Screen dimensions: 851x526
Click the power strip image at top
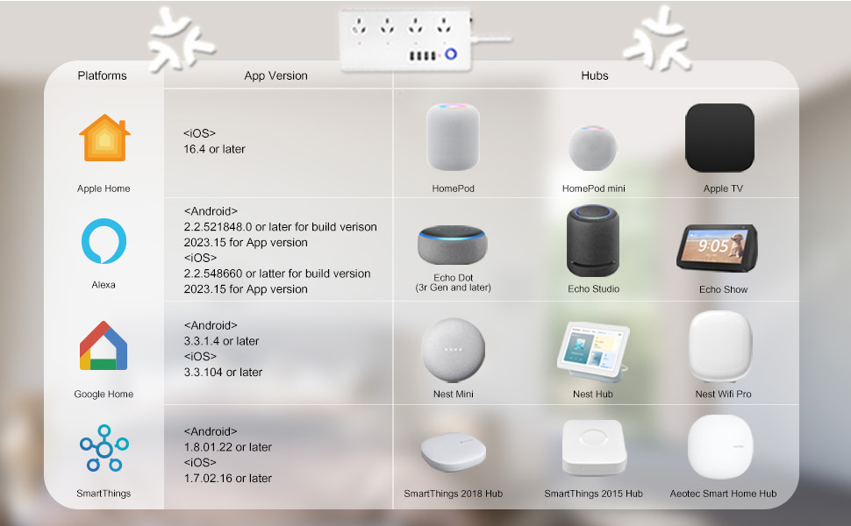(425, 39)
